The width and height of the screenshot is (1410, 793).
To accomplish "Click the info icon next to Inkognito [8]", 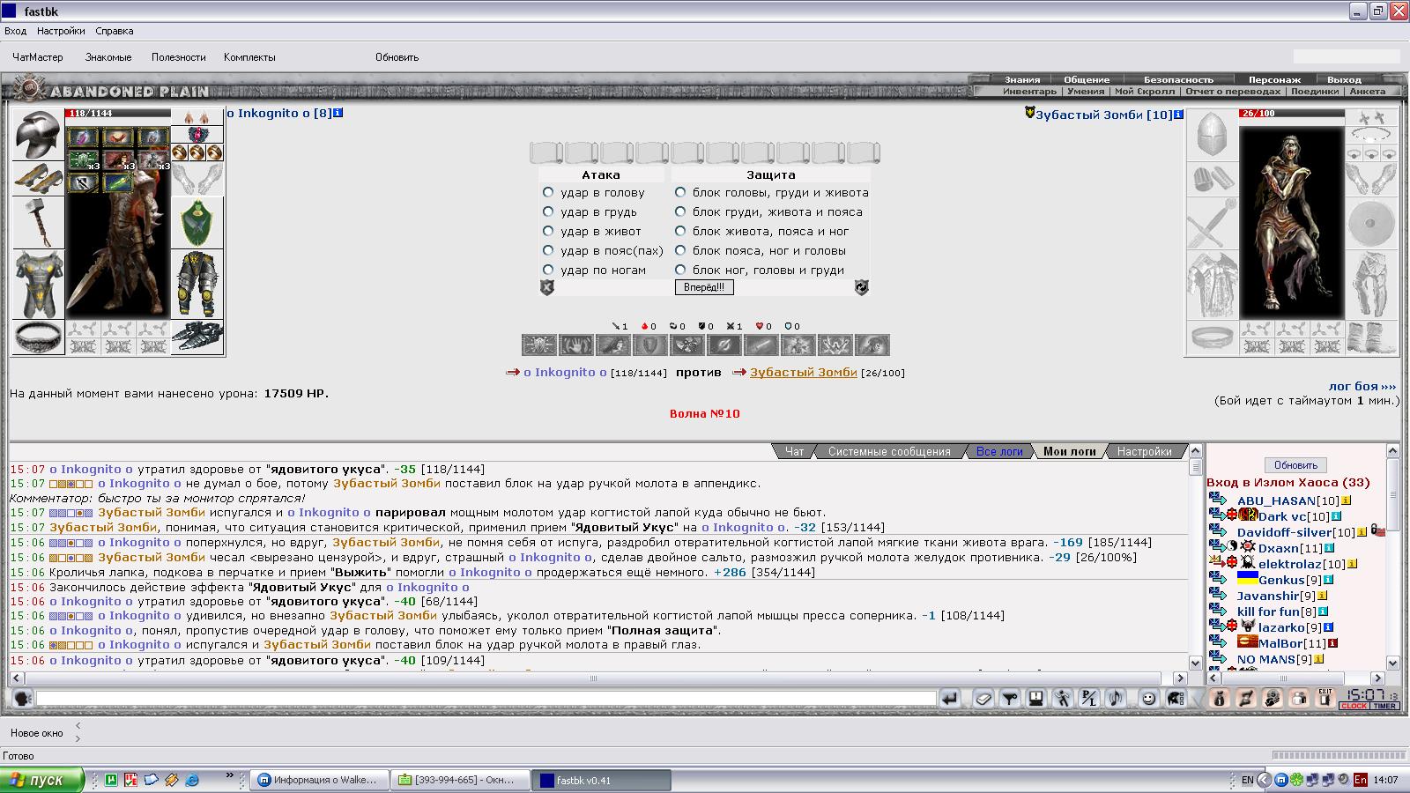I will (338, 113).
